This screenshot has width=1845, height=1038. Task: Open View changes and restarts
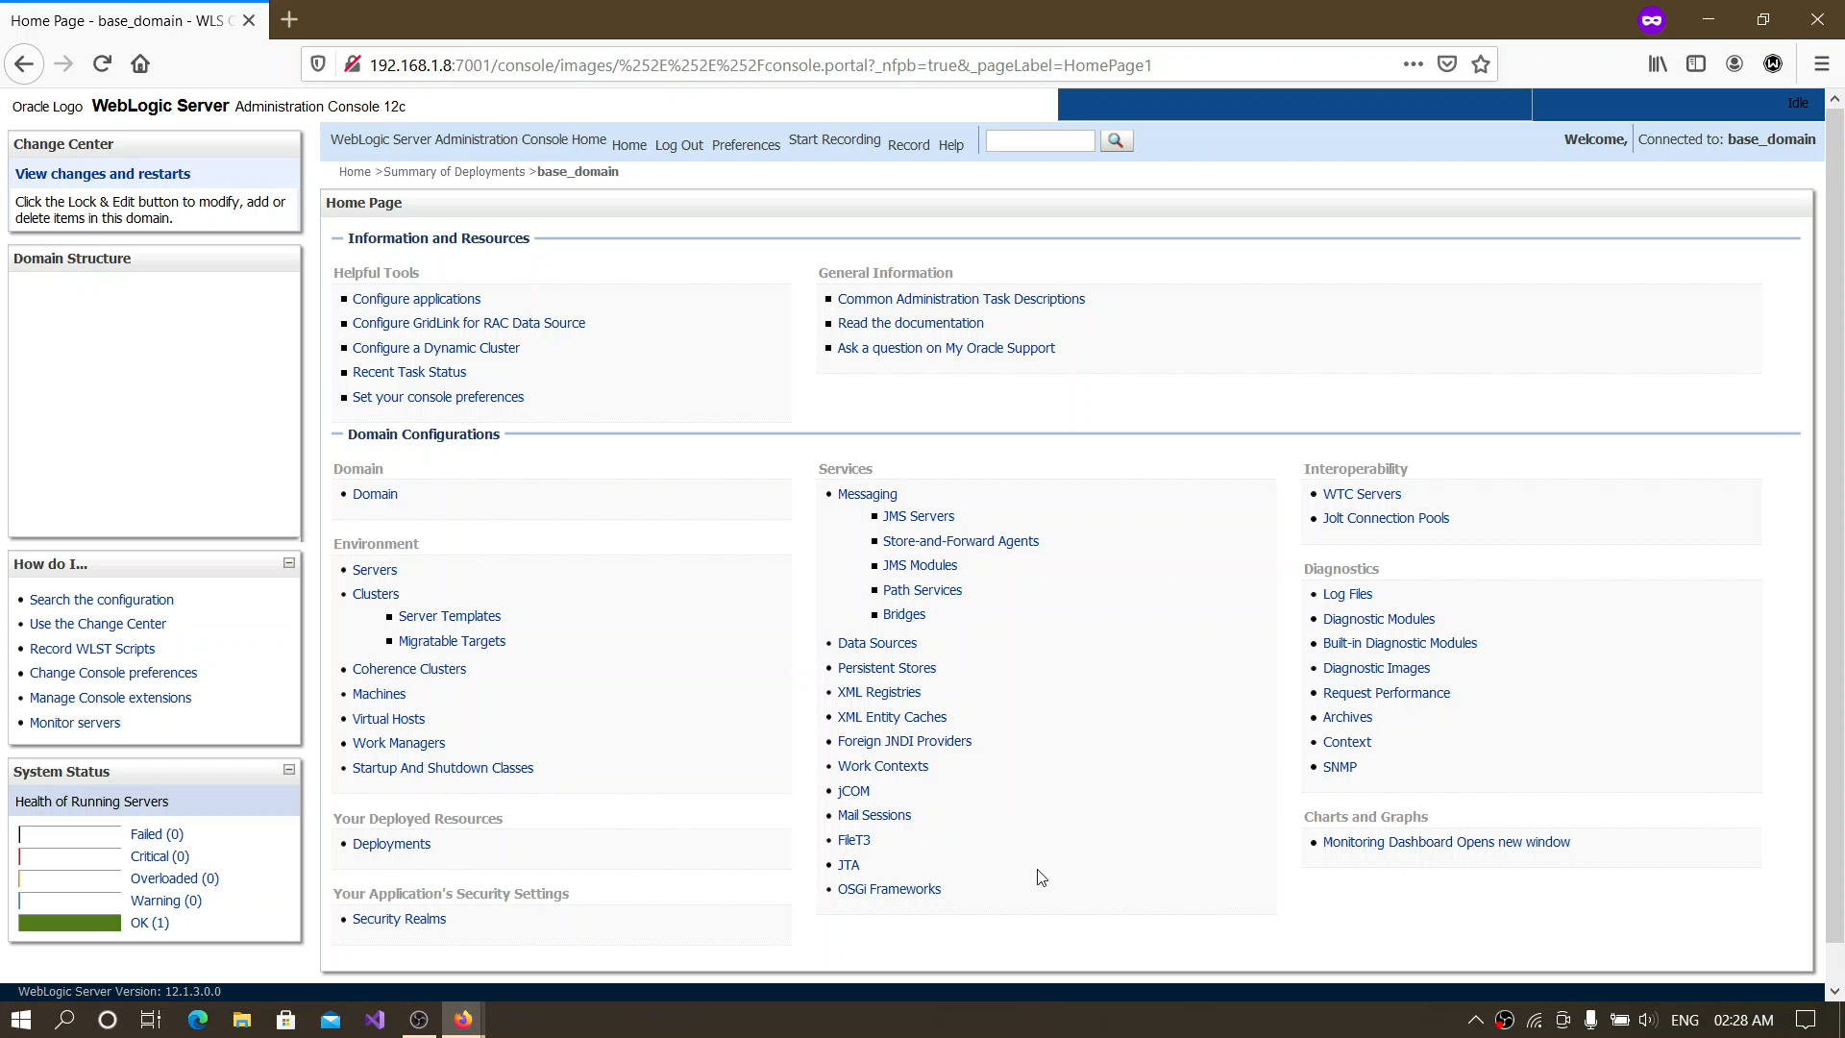(x=103, y=174)
